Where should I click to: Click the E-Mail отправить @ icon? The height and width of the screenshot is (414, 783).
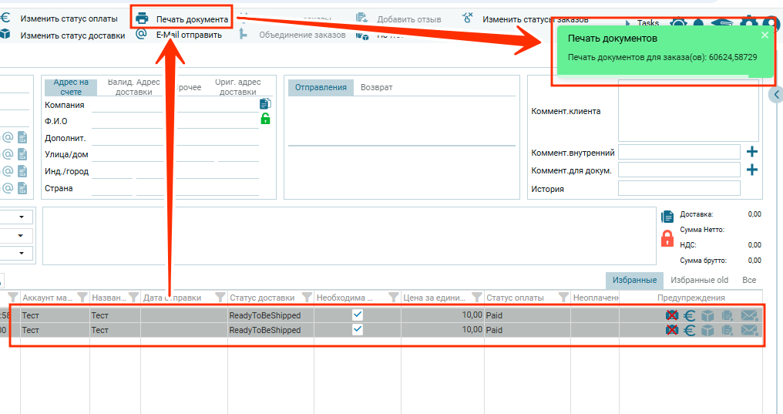tap(141, 34)
